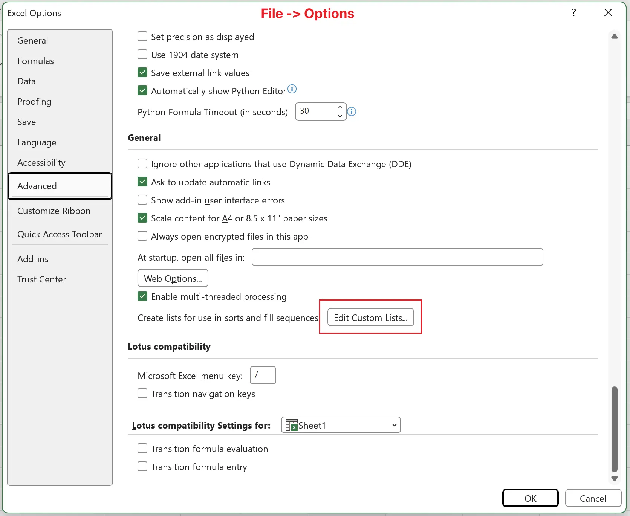Enable Use 1904 date system
Viewport: 630px width, 516px height.
tap(142, 54)
